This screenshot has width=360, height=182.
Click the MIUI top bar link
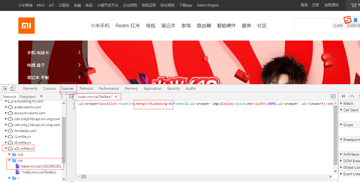pos(41,5)
